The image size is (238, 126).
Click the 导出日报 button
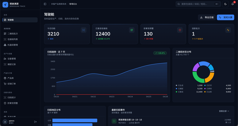[207, 17]
